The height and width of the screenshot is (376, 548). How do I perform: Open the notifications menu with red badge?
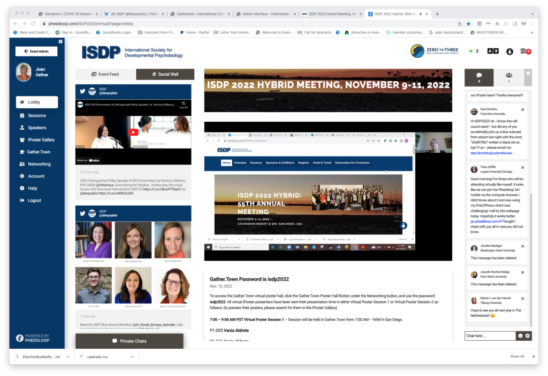point(526,51)
